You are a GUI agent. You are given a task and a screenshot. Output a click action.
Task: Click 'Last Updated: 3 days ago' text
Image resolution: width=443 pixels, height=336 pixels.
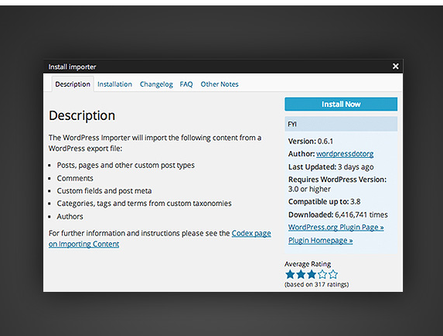(x=331, y=167)
